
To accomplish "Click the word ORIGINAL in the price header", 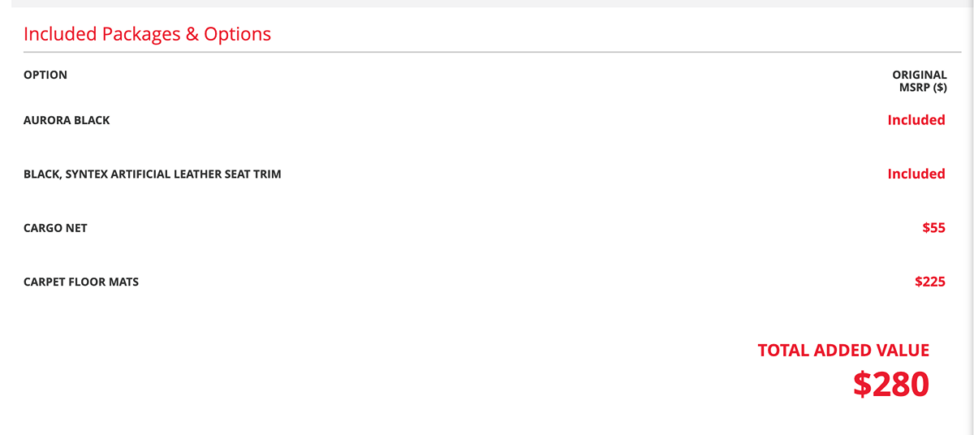I will pyautogui.click(x=919, y=75).
